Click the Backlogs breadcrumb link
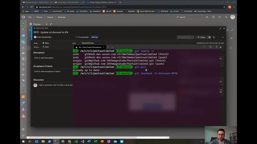Viewport: 257px width, 144px height. [x=61, y=17]
